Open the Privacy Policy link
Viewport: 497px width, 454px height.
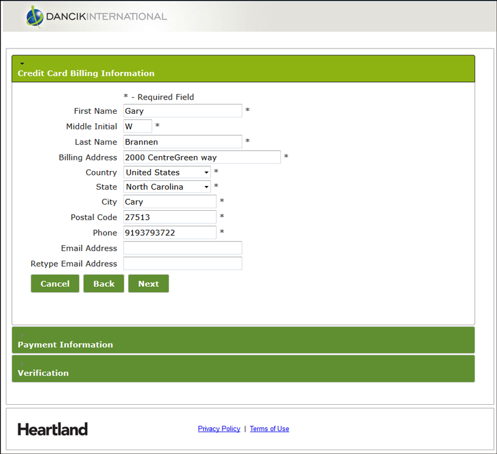(x=219, y=429)
